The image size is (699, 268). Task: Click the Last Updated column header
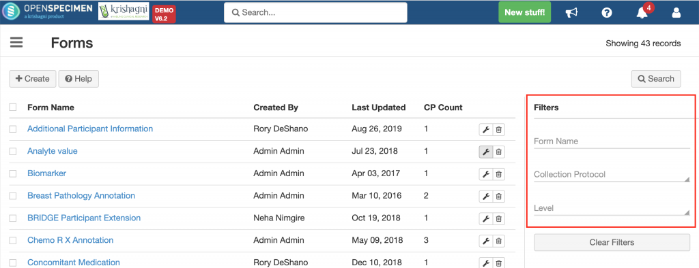[378, 107]
